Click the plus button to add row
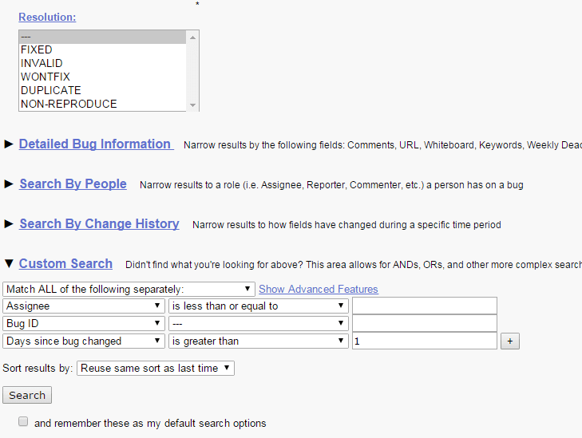This screenshot has height=438, width=582. point(509,341)
